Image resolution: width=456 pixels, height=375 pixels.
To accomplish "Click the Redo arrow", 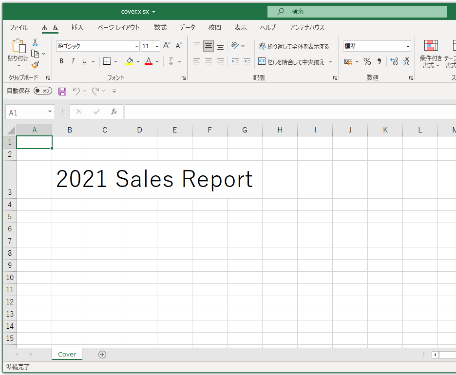I will 95,91.
